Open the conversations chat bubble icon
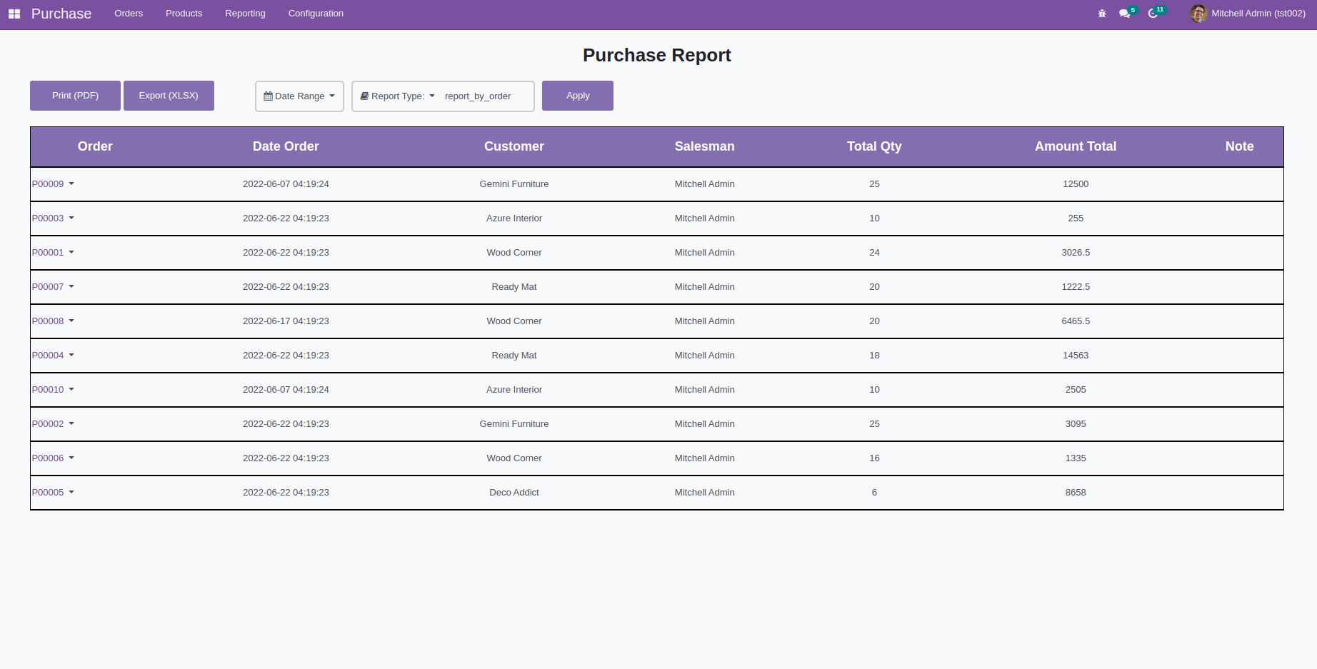The image size is (1317, 669). pyautogui.click(x=1124, y=14)
